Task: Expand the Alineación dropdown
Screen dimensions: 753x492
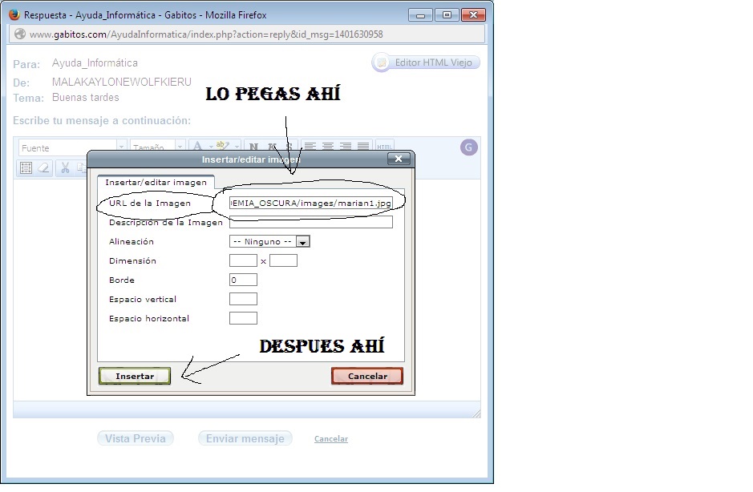Action: (302, 241)
